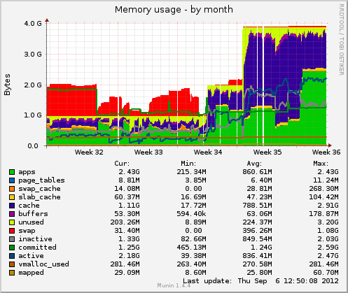Click the green apps legend swatch

point(12,172)
